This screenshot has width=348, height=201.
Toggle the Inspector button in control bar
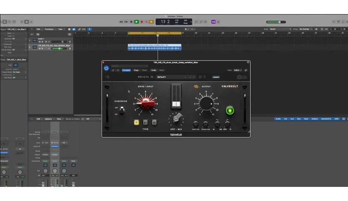(5, 22)
